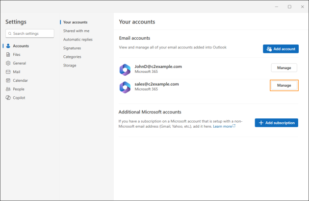Click the General gear icon
Viewport: 309px width, 201px height.
click(8, 63)
